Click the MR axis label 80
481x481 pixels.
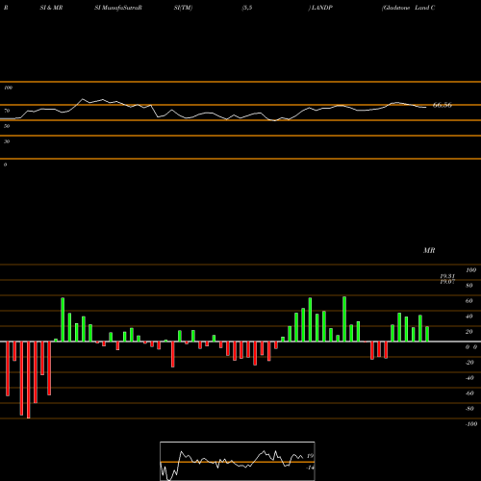469,286
